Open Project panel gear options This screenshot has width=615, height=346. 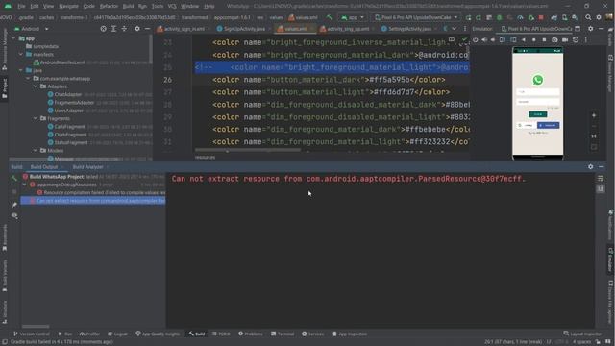coord(136,29)
